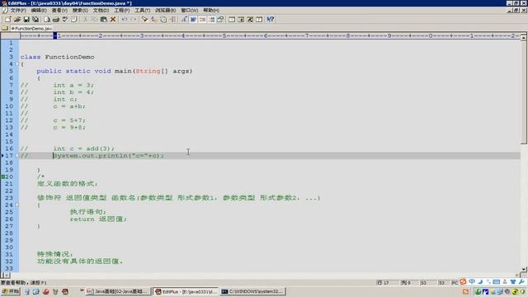Click the Sogou input method S icon
This screenshot has height=297, width=528.
click(463, 281)
